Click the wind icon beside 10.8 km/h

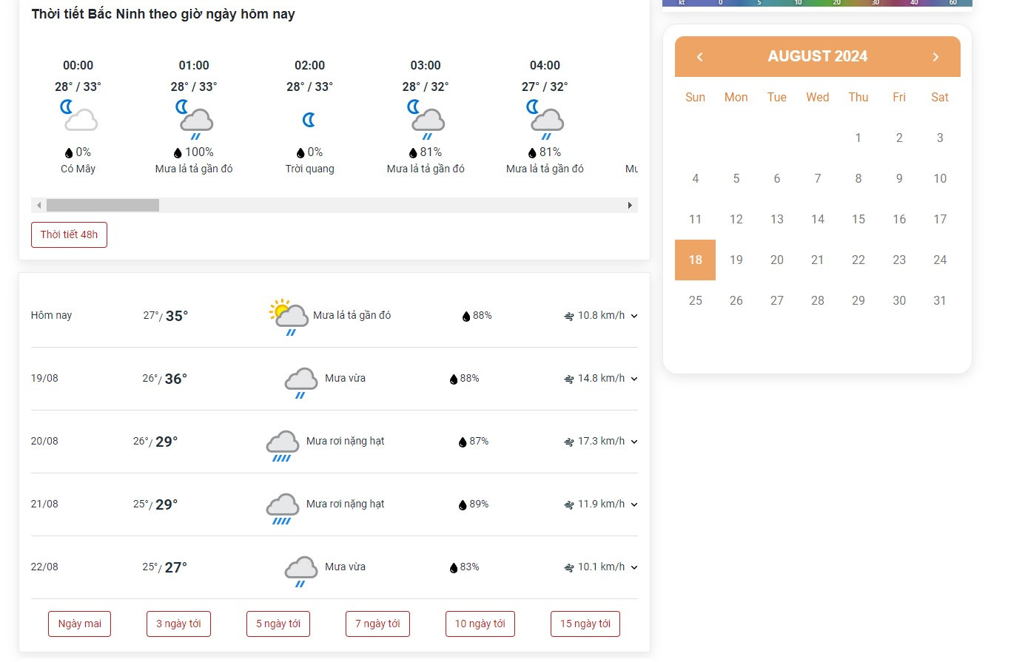pyautogui.click(x=569, y=316)
